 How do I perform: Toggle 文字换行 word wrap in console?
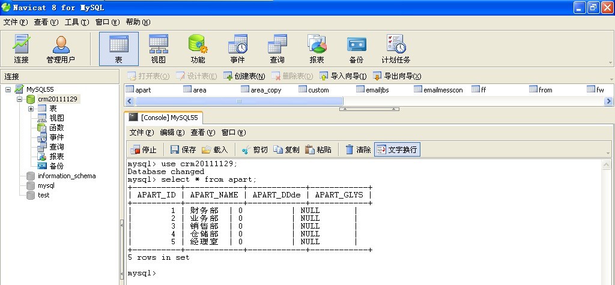(x=397, y=149)
